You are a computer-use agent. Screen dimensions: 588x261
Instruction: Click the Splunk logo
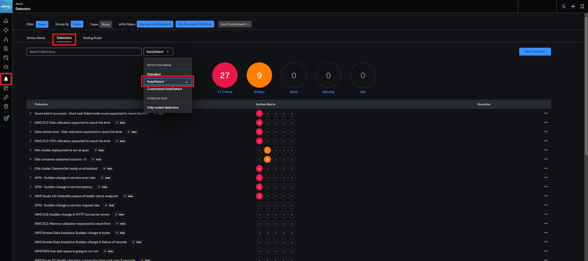[x=6, y=6]
